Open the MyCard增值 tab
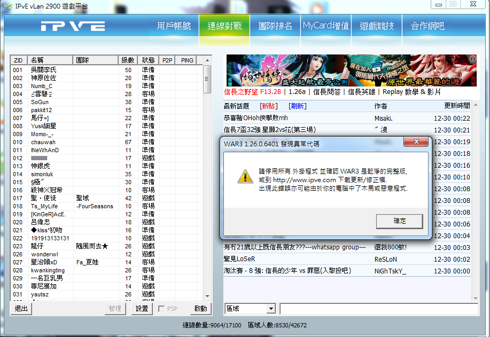This screenshot has width=490, height=337. [326, 26]
